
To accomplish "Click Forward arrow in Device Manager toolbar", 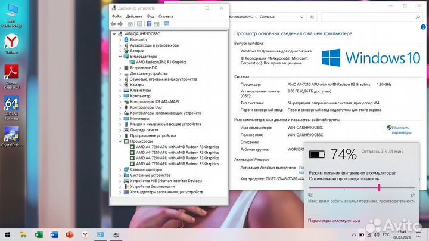I will point(120,24).
